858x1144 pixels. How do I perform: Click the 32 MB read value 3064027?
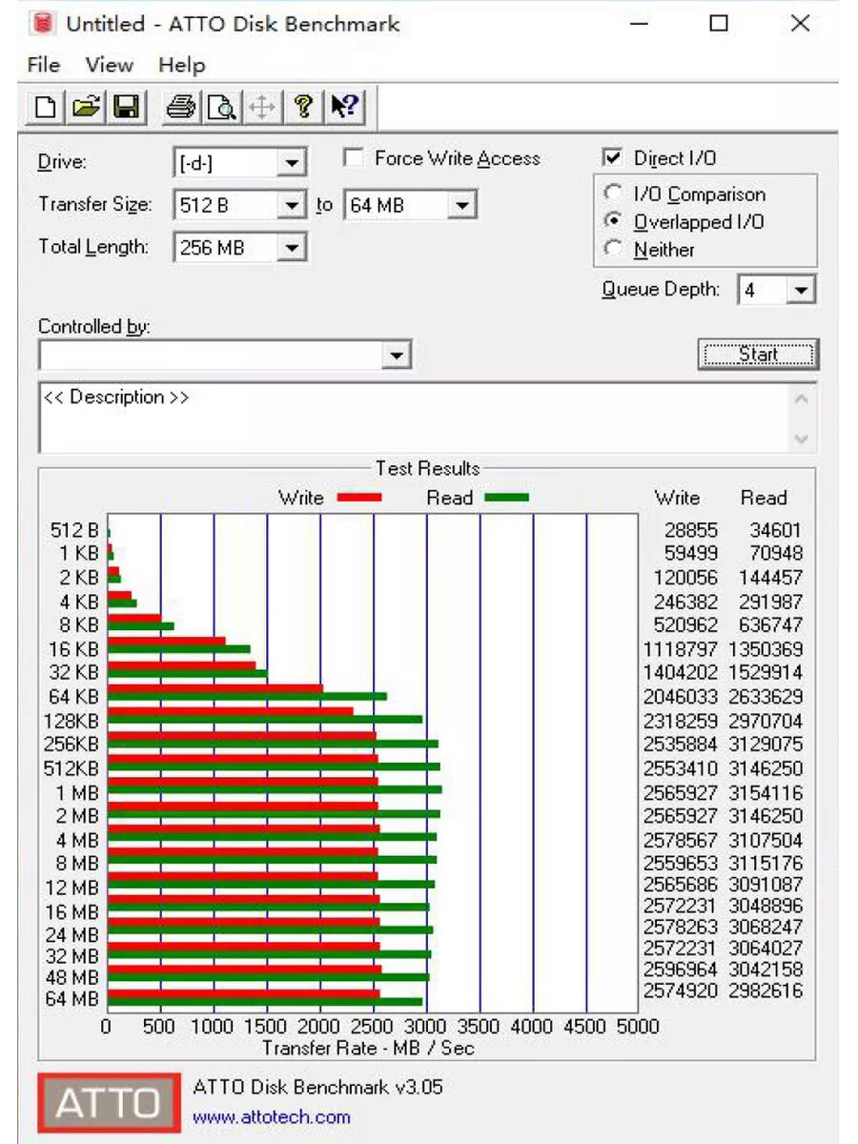click(766, 948)
